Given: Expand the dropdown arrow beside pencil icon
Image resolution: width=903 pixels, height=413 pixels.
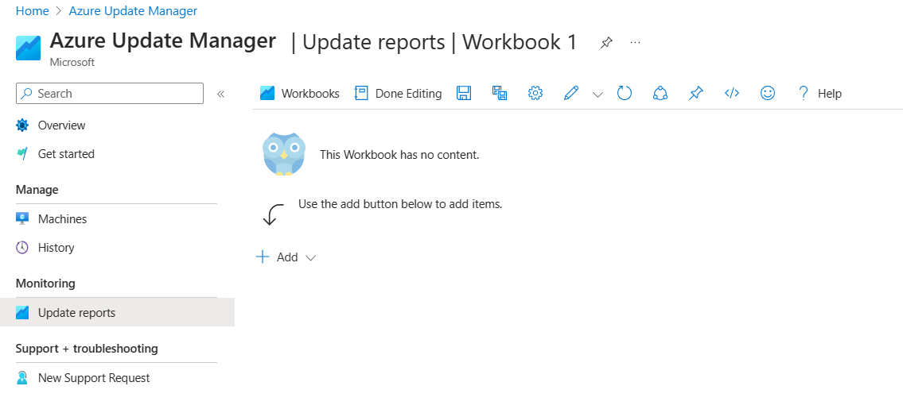Looking at the screenshot, I should 597,95.
